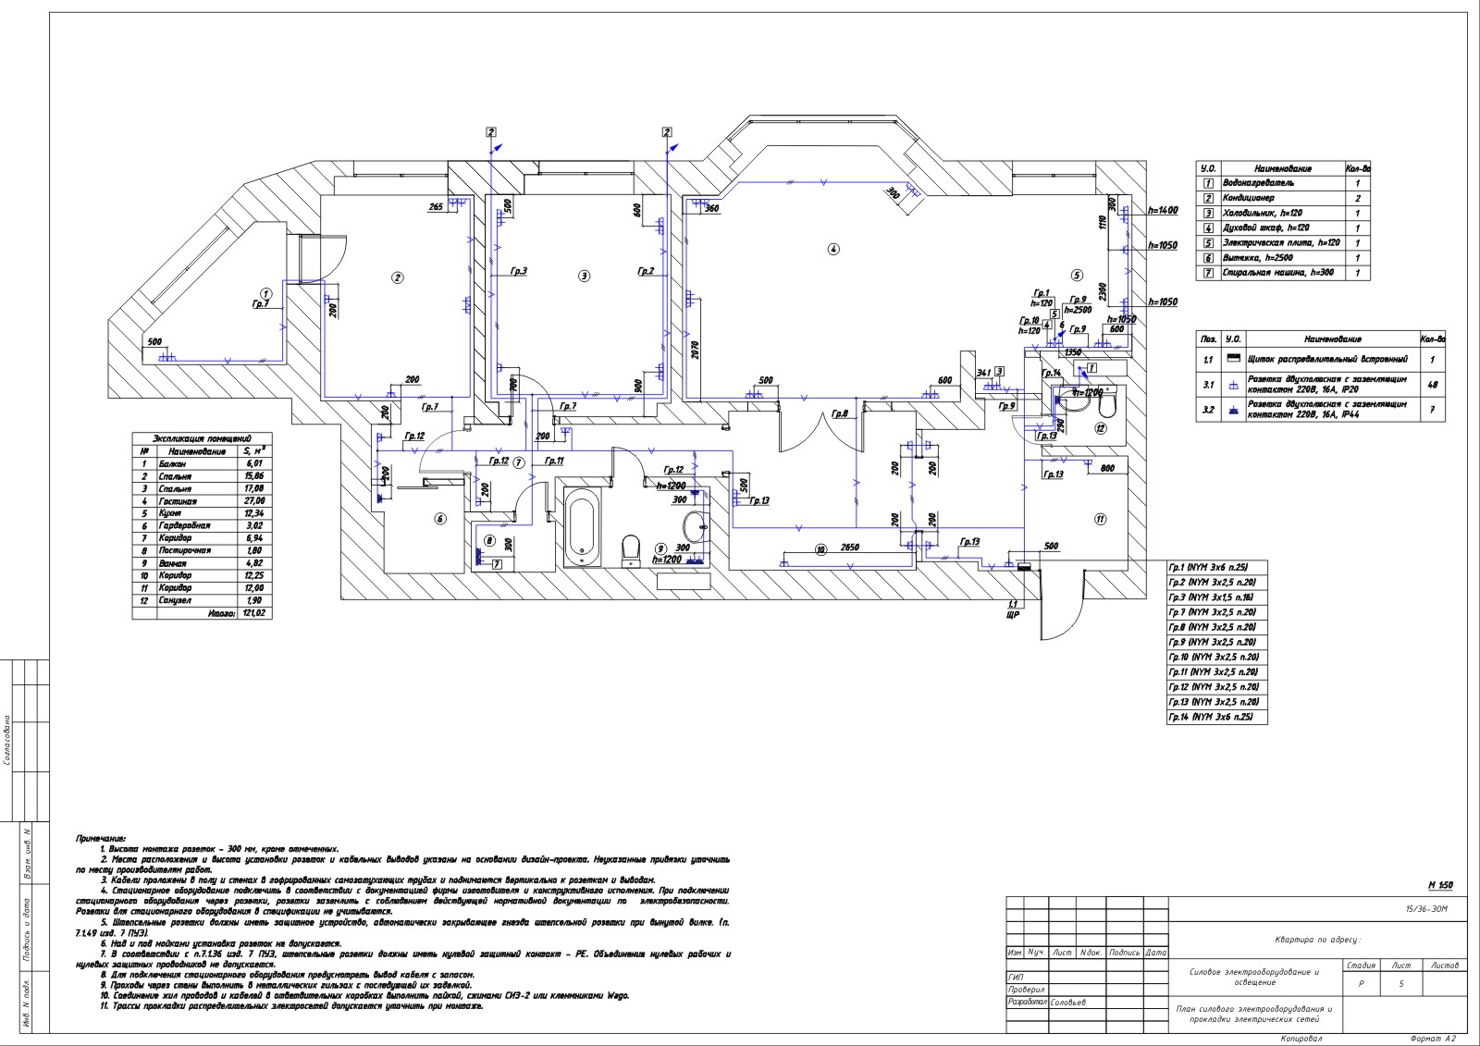Click the IP44 socket description text

[1327, 410]
